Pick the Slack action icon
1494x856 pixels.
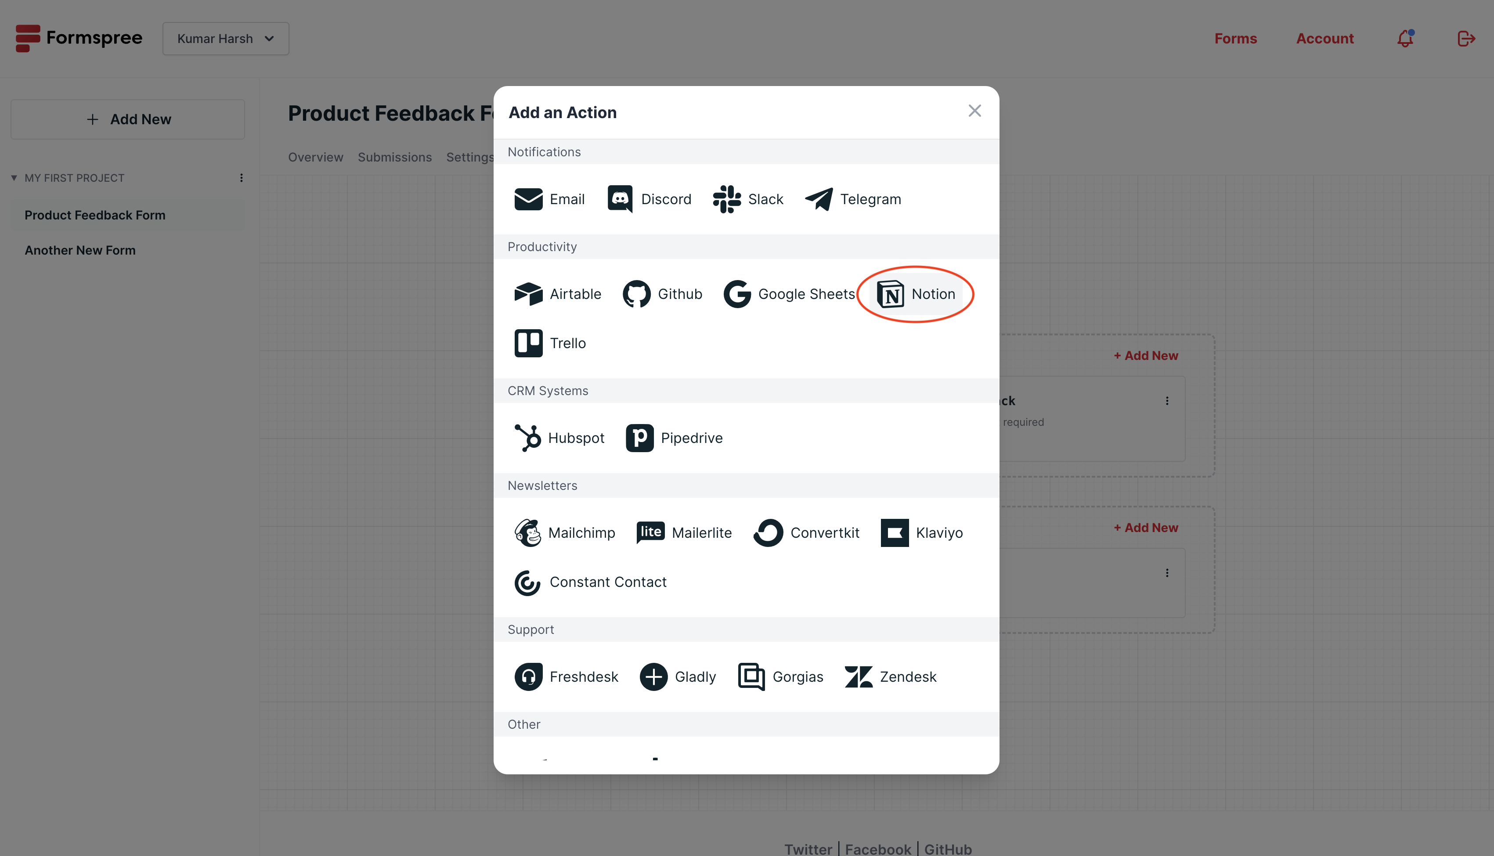pyautogui.click(x=727, y=199)
